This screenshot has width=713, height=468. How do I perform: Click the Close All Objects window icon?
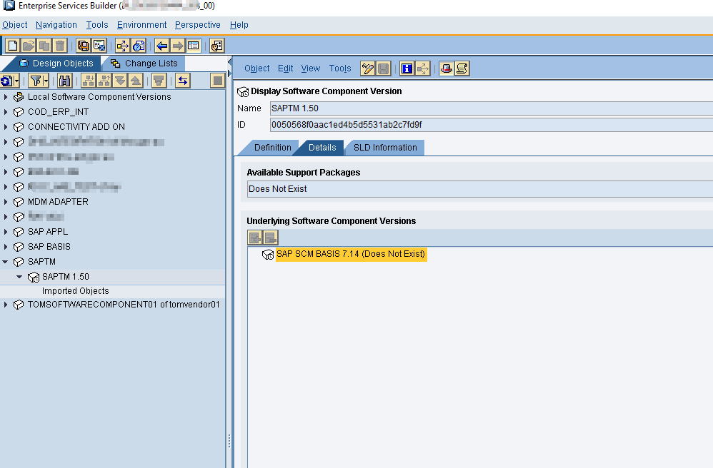99,46
